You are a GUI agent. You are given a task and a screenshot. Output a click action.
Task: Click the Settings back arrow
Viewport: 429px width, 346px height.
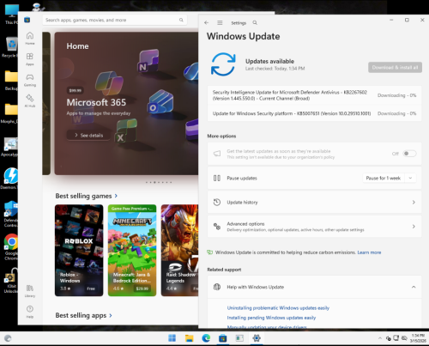[207, 22]
